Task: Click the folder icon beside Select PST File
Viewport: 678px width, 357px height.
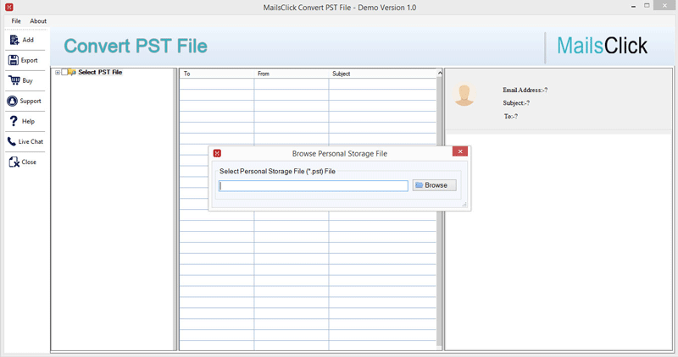Action: point(72,72)
